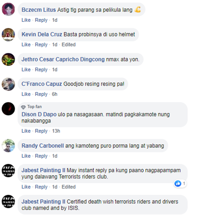This screenshot has width=200, height=215.
Task: Open Bczecm Litus profile picture
Action: pyautogui.click(x=8, y=9)
